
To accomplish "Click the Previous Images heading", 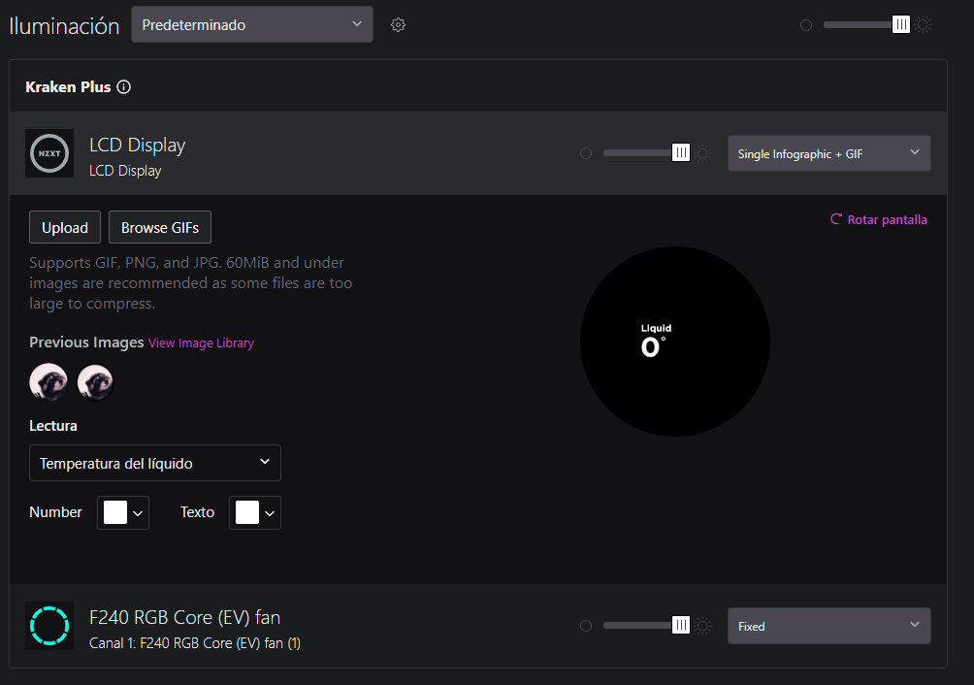I will [x=86, y=342].
